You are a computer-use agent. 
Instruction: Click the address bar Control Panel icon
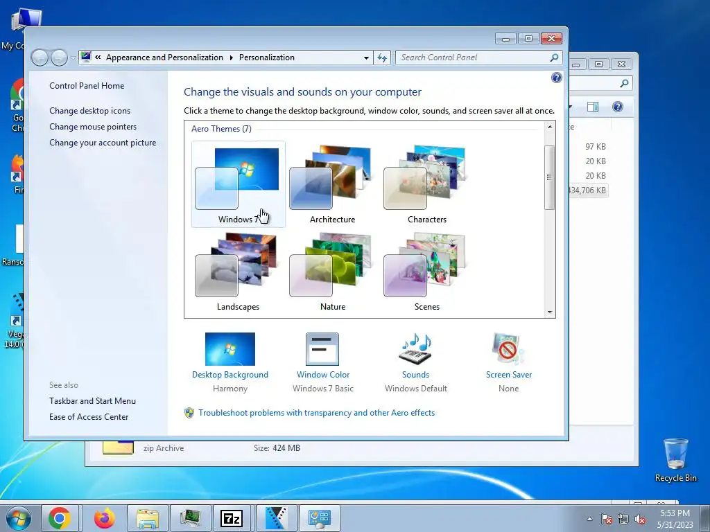pyautogui.click(x=86, y=57)
